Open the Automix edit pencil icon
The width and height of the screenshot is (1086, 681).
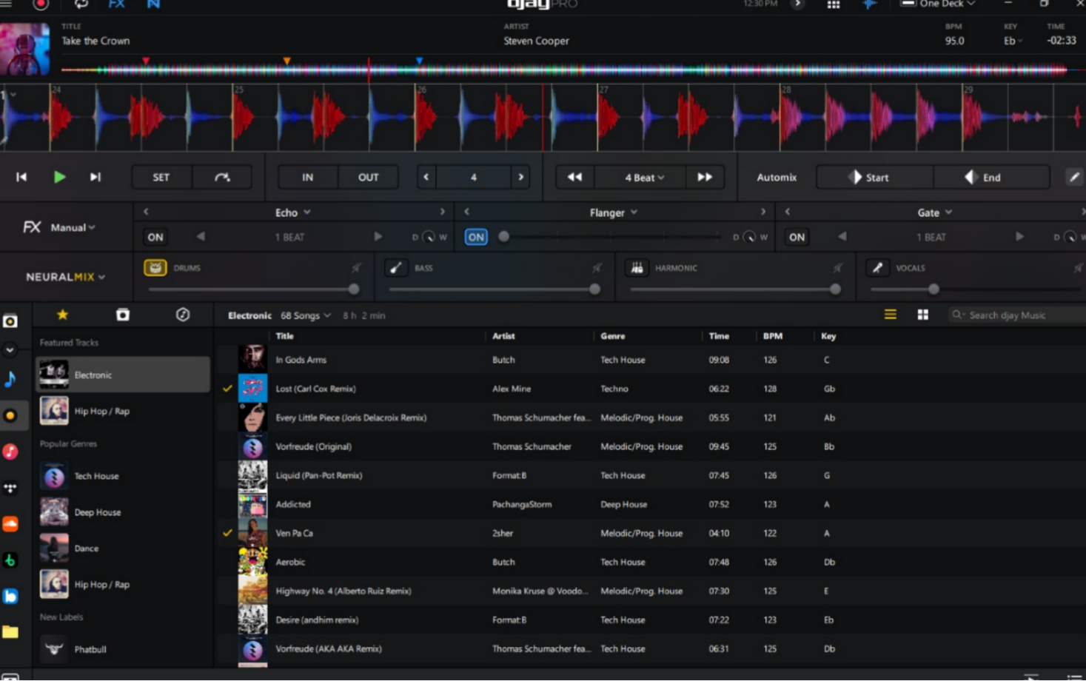1074,177
